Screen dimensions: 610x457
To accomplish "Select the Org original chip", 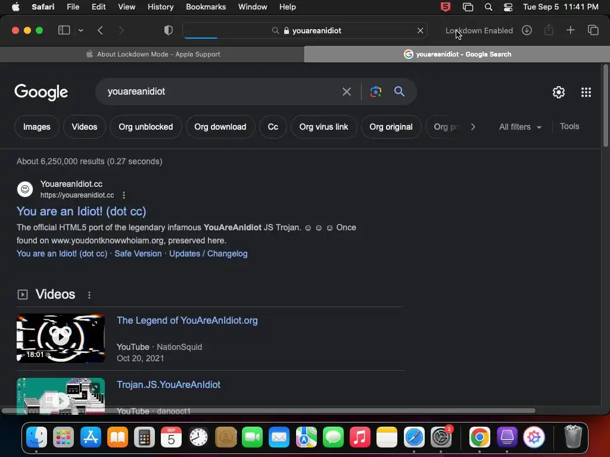I will click(x=391, y=127).
